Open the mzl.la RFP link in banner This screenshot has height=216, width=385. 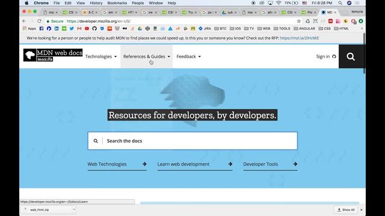pyautogui.click(x=300, y=38)
